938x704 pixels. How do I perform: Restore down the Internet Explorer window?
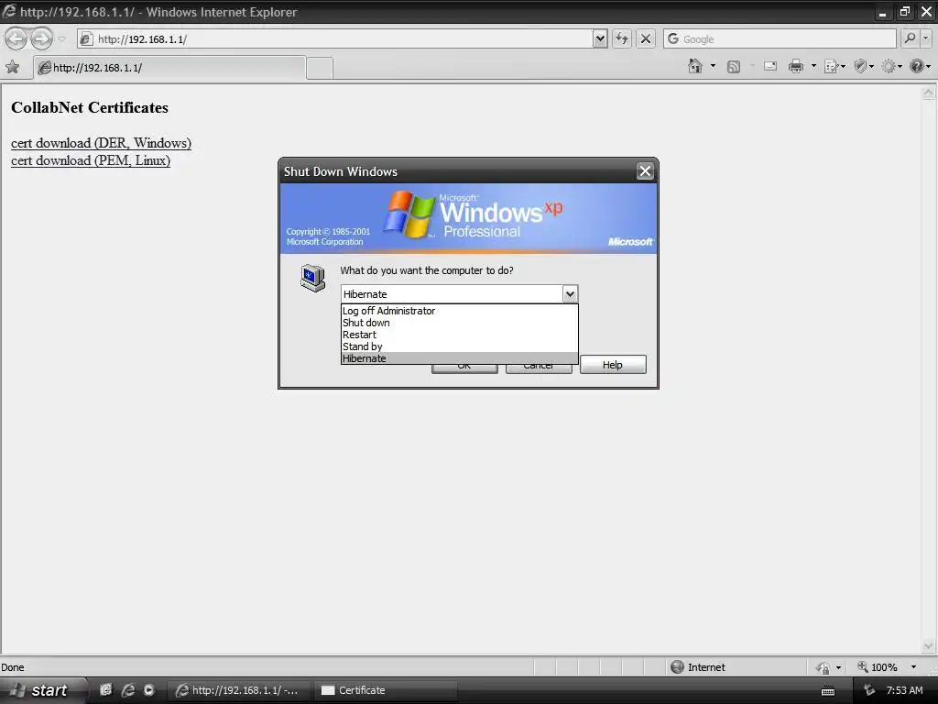(904, 11)
